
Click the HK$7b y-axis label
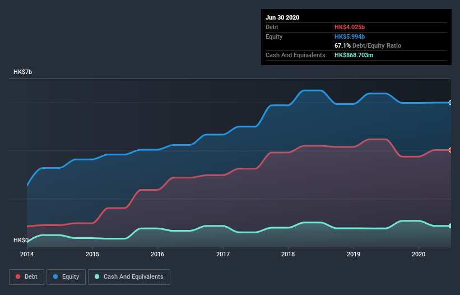click(x=22, y=72)
